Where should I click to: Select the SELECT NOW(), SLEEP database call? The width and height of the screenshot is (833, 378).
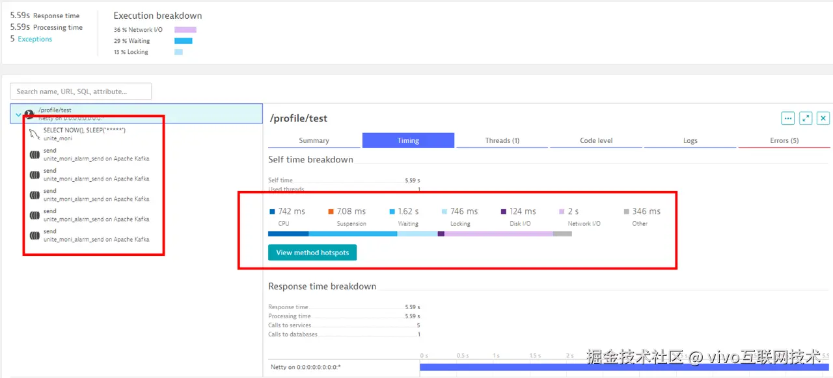[x=84, y=134]
